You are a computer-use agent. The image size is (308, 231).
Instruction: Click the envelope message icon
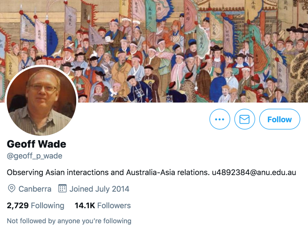[245, 119]
